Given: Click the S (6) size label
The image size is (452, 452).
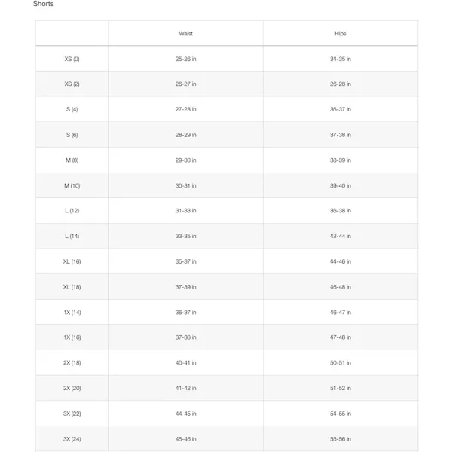Looking at the screenshot, I should 72,135.
